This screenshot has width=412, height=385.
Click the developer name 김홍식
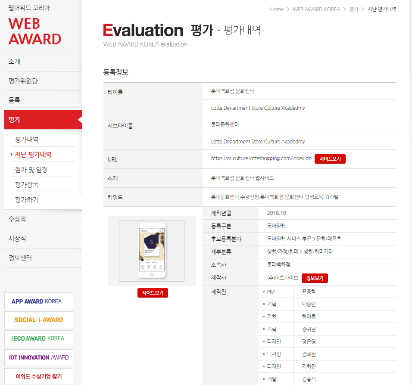(x=309, y=379)
